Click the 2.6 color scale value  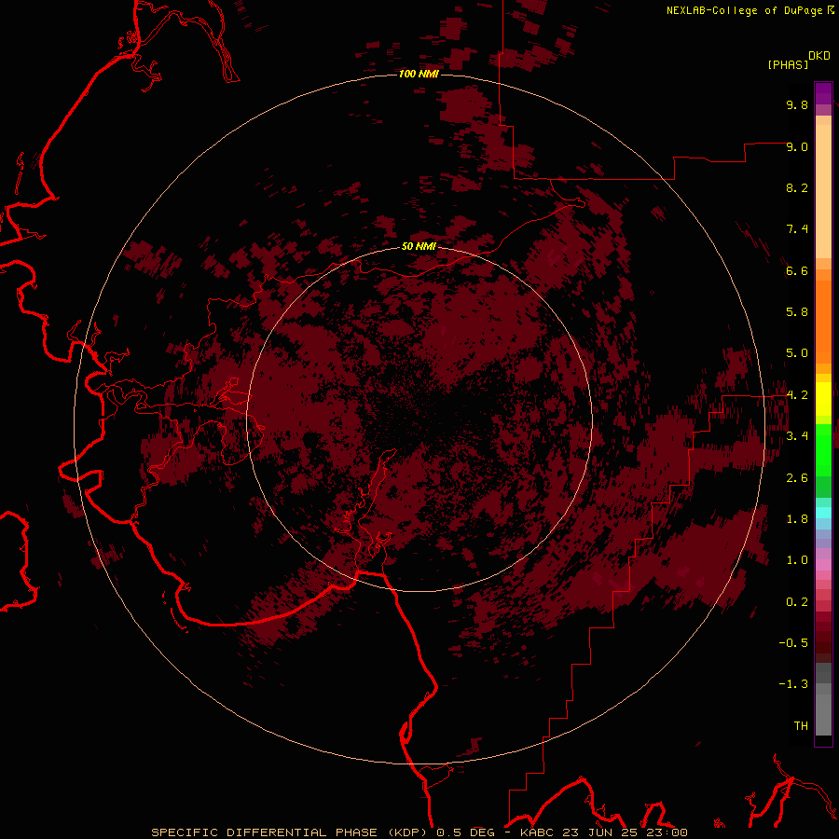pos(797,478)
